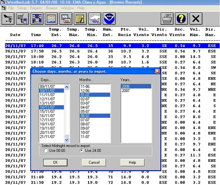The width and height of the screenshot is (220, 185).
Task: Select month 02-07 in Months list
Action: point(95,99)
